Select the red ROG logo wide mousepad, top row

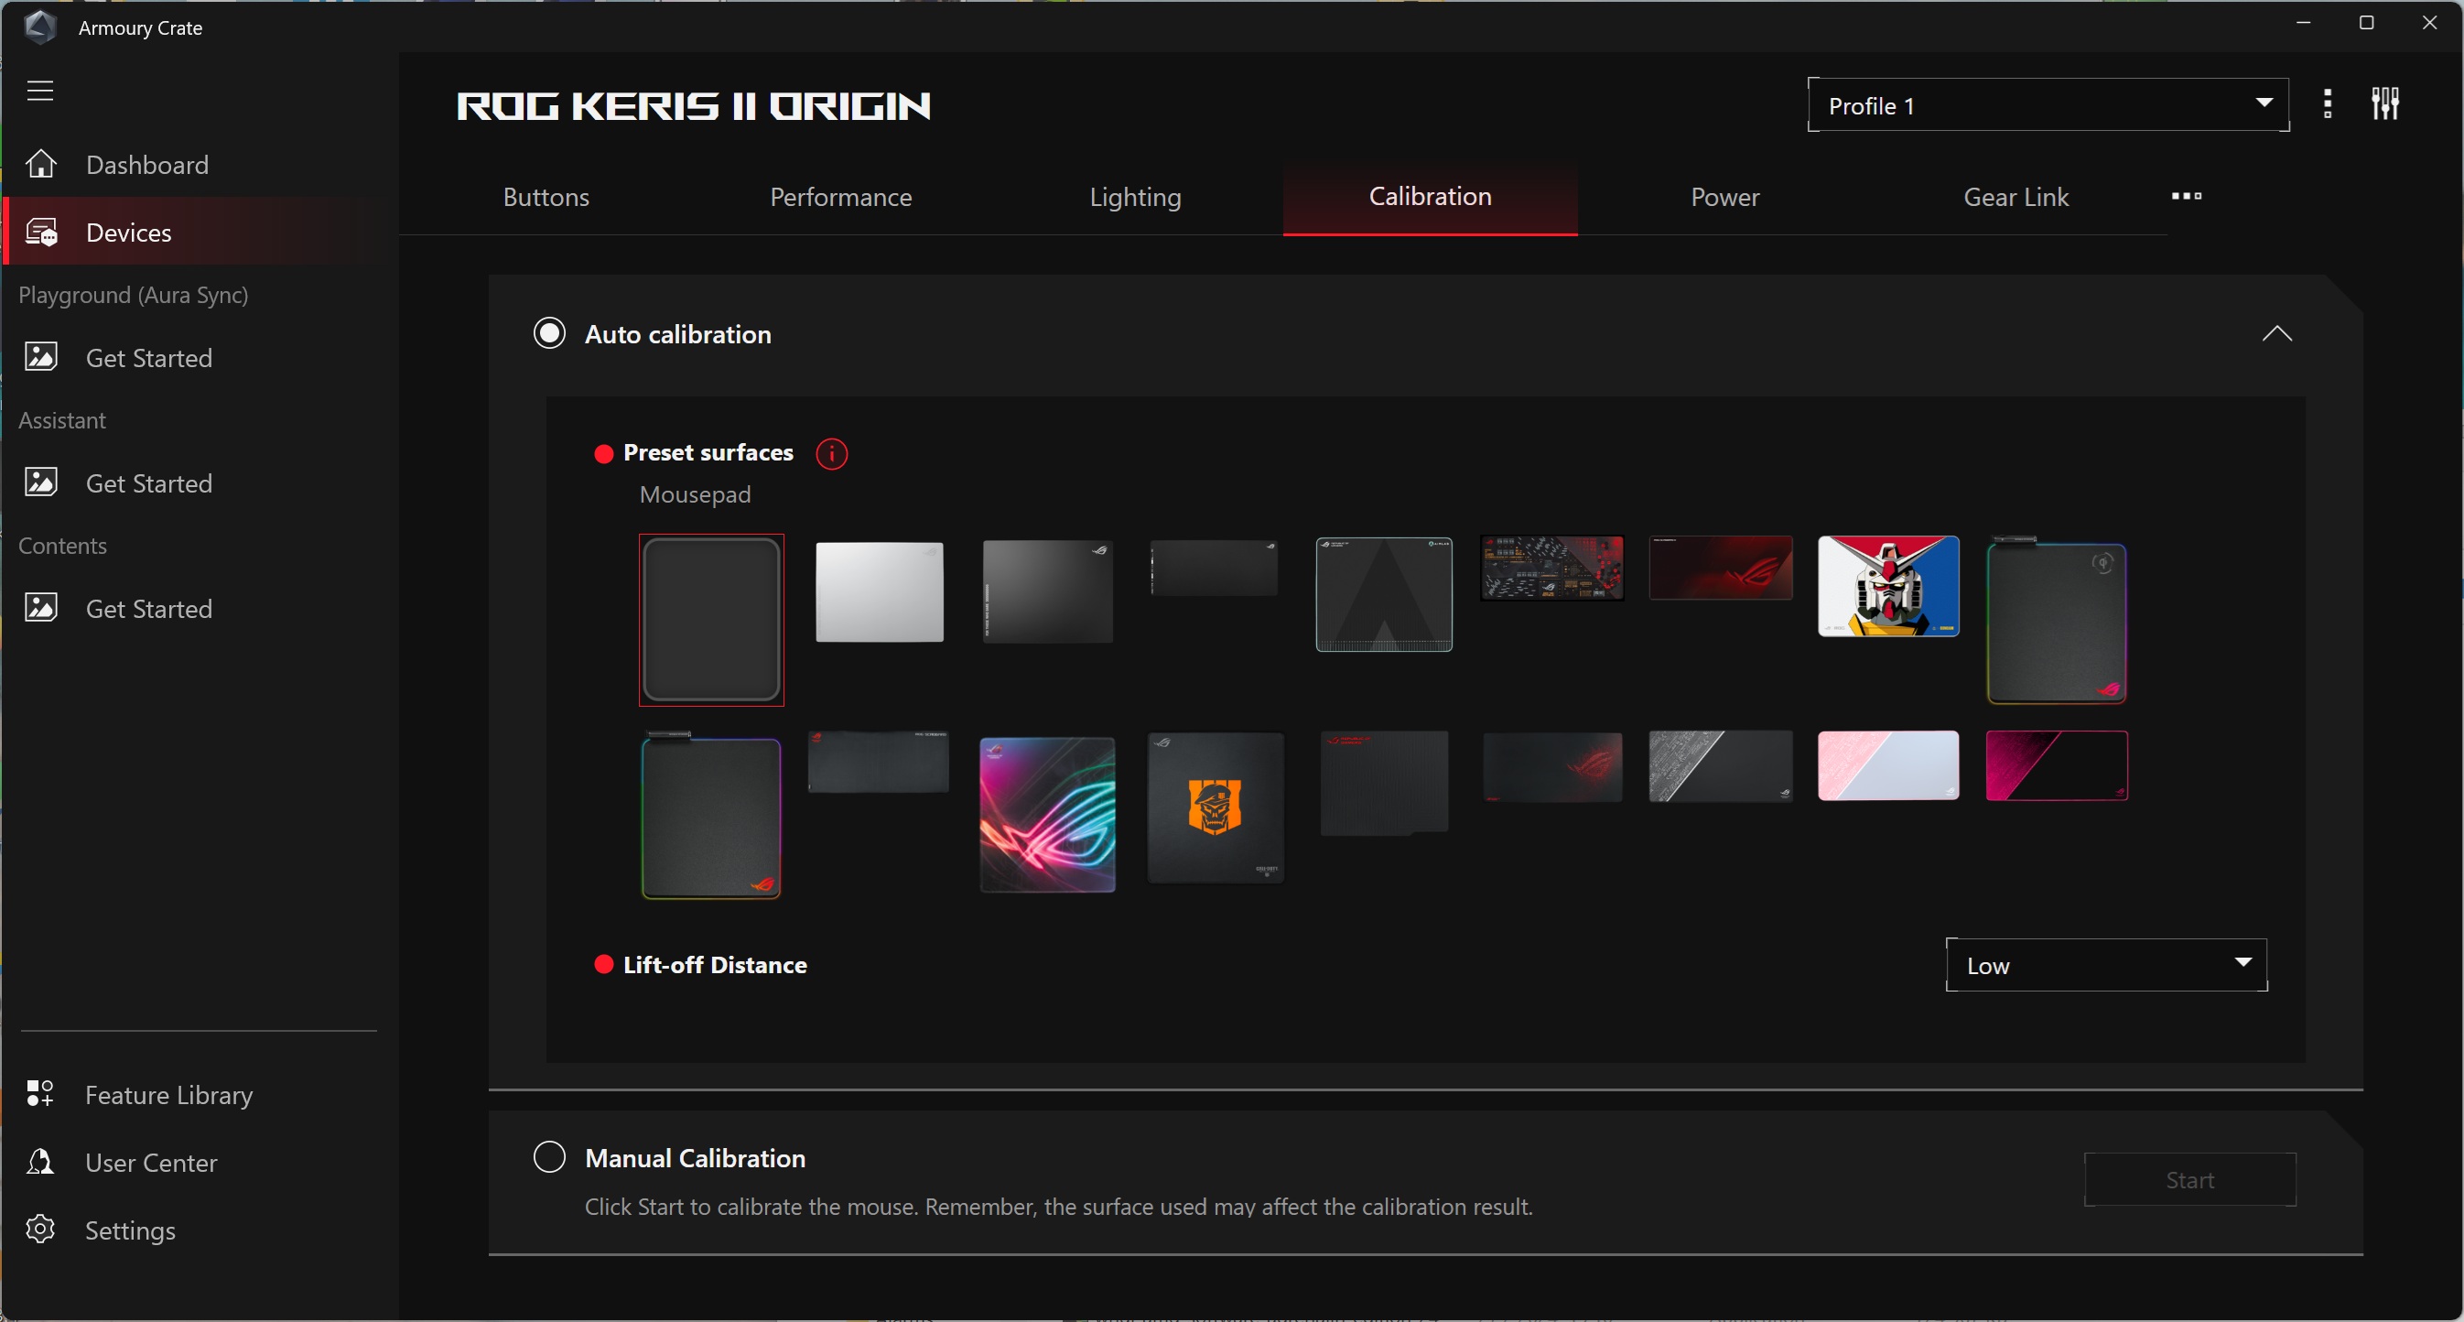(1720, 569)
